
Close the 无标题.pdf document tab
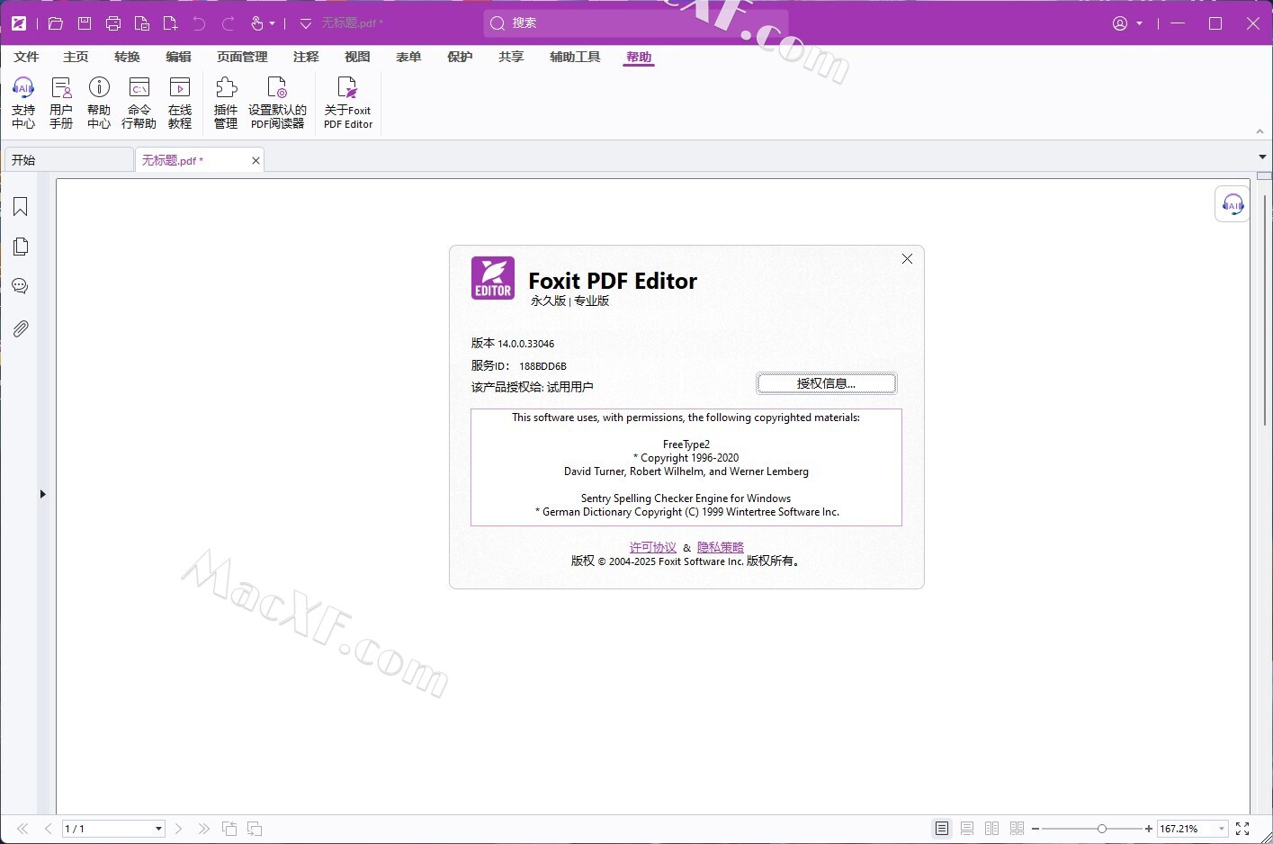tap(255, 160)
